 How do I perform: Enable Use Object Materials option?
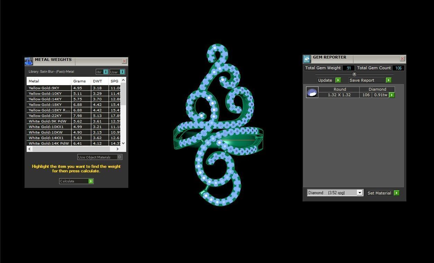(x=100, y=157)
